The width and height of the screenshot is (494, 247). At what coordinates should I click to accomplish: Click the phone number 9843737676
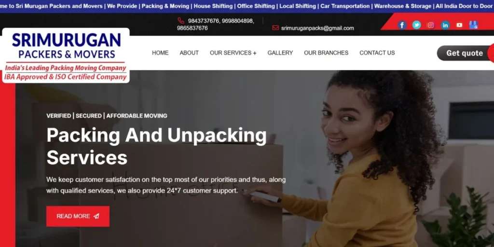tap(204, 21)
